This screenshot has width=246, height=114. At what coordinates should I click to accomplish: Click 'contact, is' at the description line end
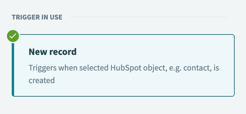pyautogui.click(x=201, y=68)
